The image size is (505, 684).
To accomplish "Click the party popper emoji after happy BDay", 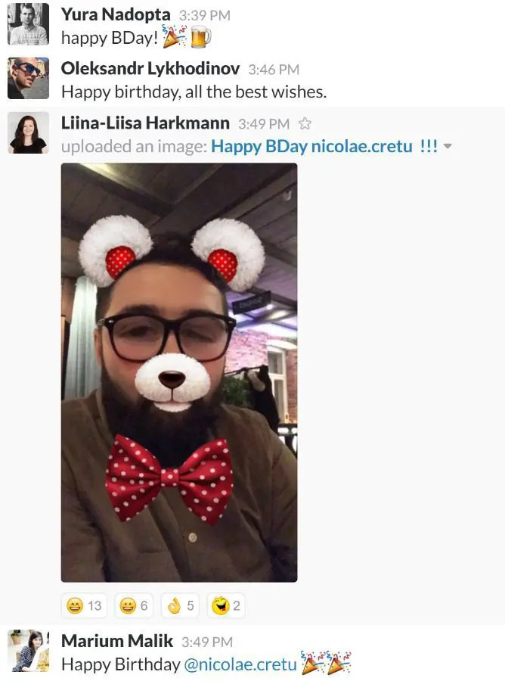I will [x=175, y=36].
